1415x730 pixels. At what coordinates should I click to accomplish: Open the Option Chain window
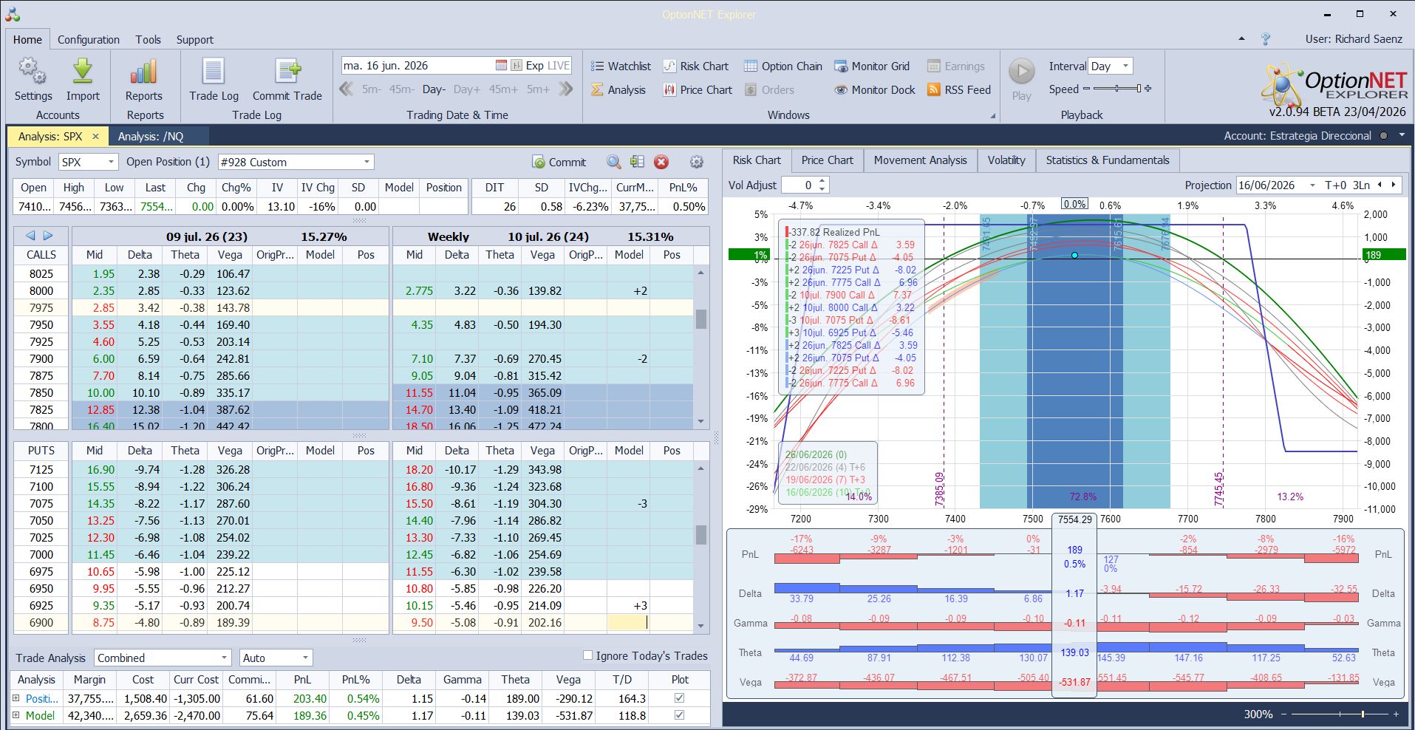[783, 66]
